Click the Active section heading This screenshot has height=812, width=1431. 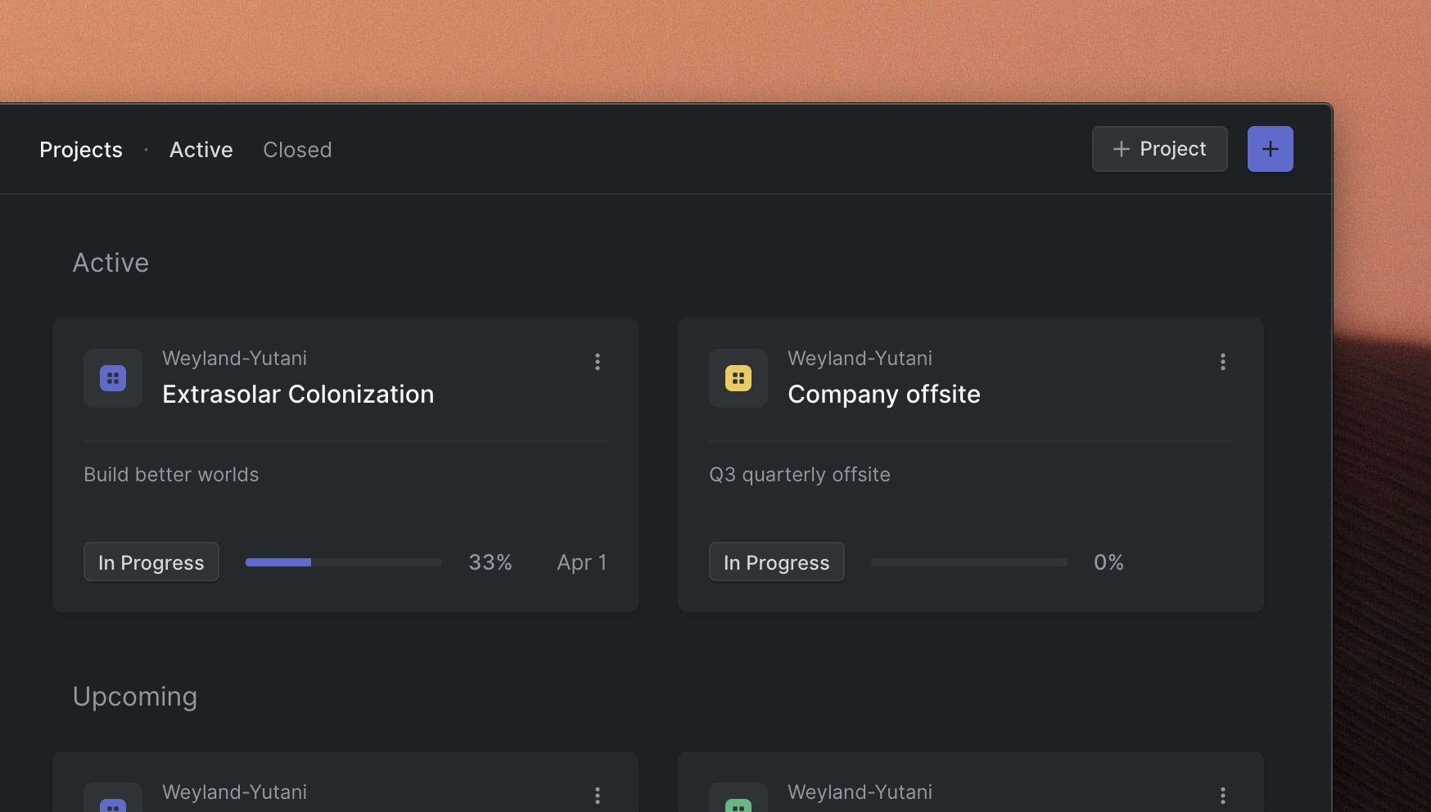click(x=111, y=263)
